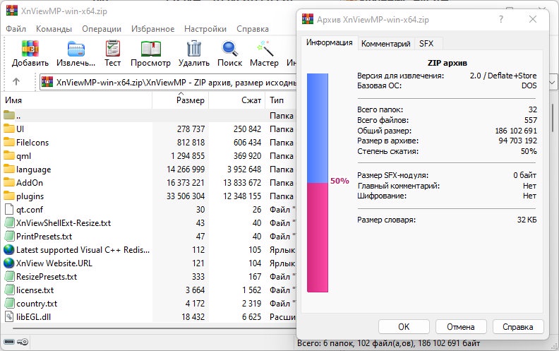This screenshot has height=351, width=559.
Task: Open the Избранное menu
Action: click(152, 29)
